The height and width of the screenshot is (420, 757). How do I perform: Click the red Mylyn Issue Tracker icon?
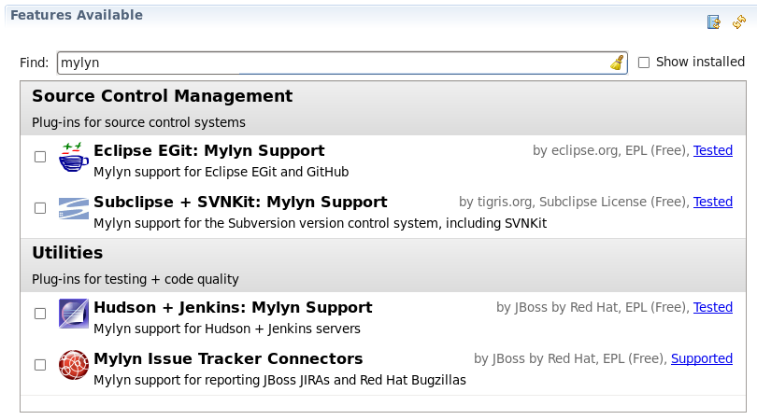click(73, 365)
